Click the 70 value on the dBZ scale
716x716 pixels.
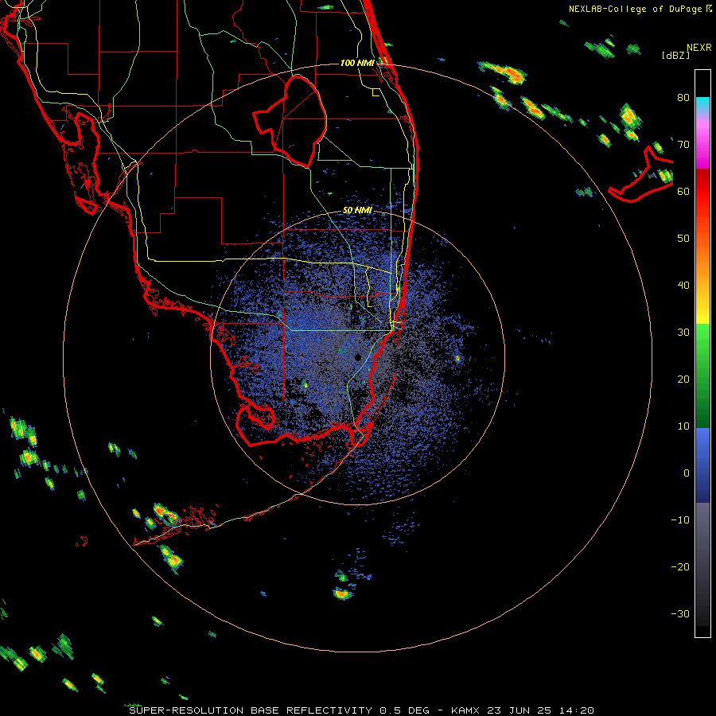pos(683,145)
